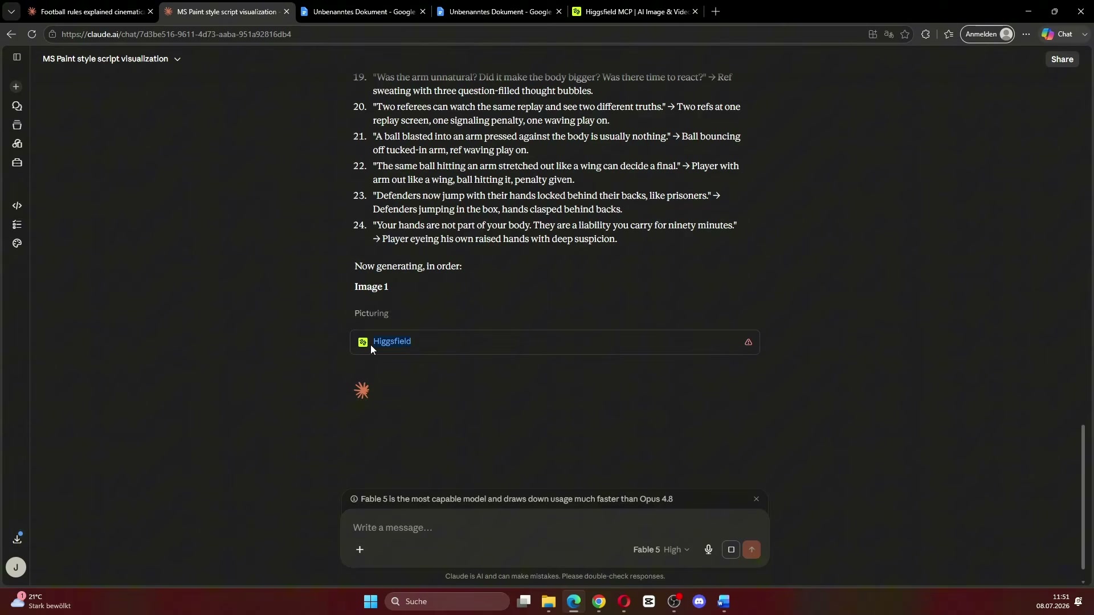Open the toolbox icon in sidebar
Screen dimensions: 1094x615
click(x=17, y=163)
